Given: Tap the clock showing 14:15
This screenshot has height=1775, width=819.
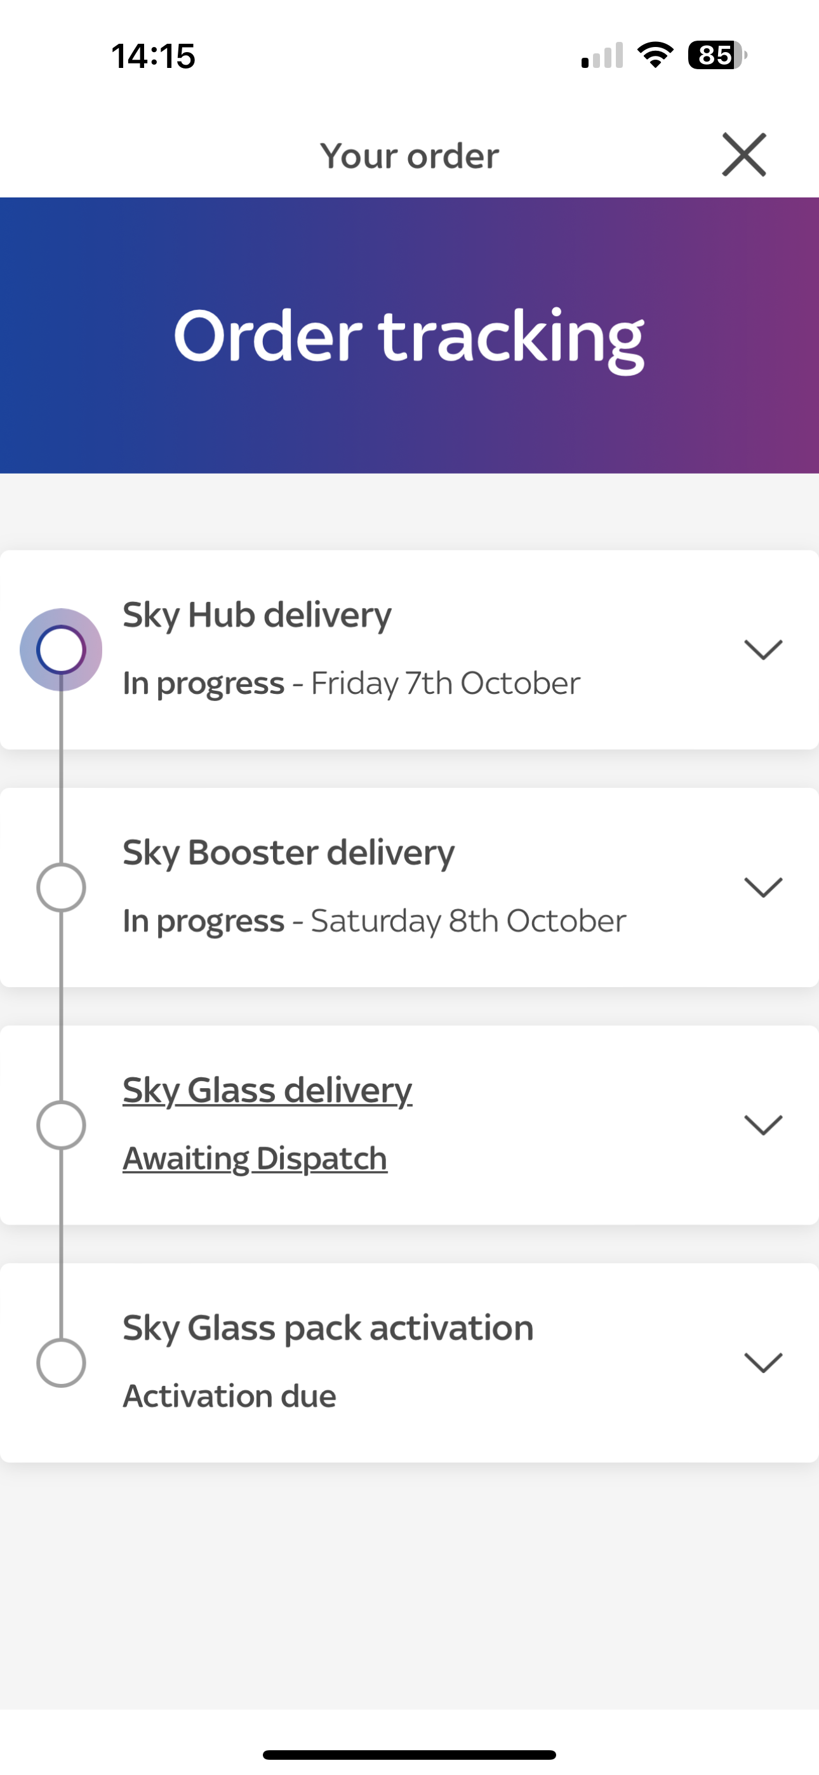Looking at the screenshot, I should point(153,57).
